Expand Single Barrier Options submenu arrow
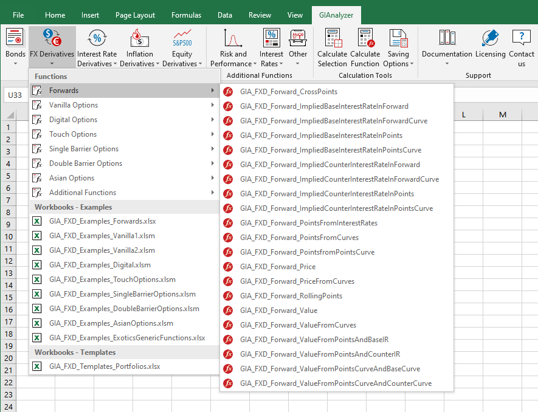 pos(213,149)
